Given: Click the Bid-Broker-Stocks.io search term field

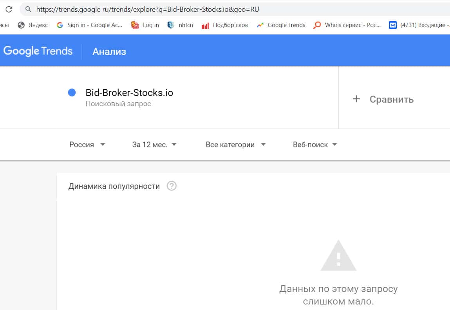Looking at the screenshot, I should coord(129,93).
